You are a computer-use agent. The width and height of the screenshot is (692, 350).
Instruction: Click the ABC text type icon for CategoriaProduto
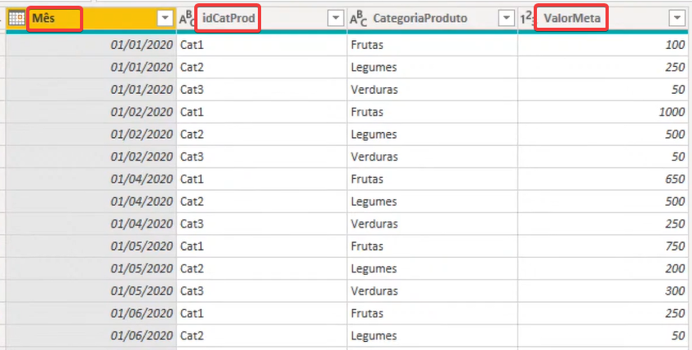[x=358, y=19]
